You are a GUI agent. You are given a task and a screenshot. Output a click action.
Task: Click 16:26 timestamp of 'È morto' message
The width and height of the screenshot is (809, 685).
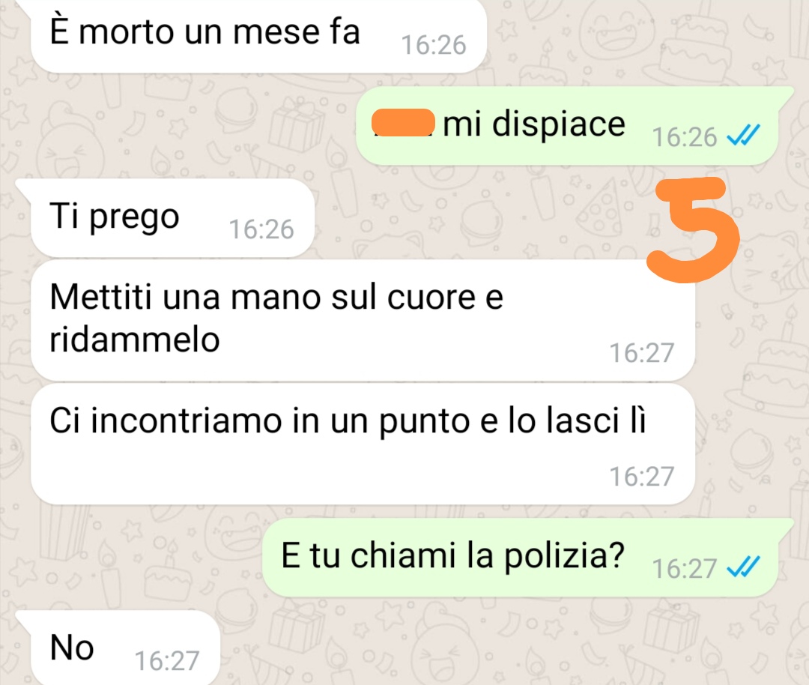434,45
